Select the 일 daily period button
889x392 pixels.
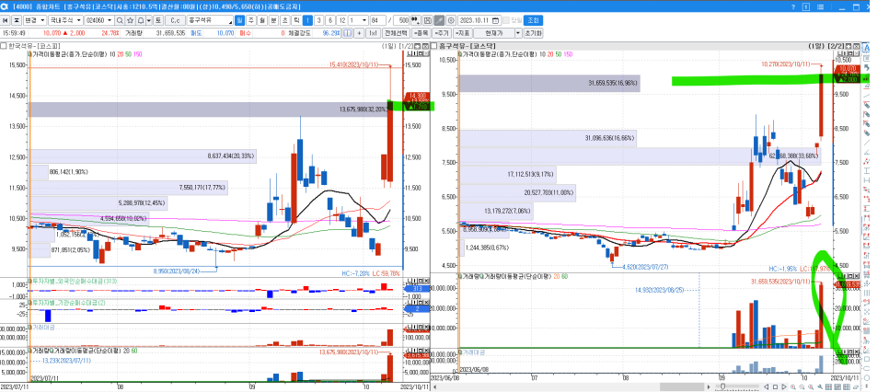(x=240, y=20)
